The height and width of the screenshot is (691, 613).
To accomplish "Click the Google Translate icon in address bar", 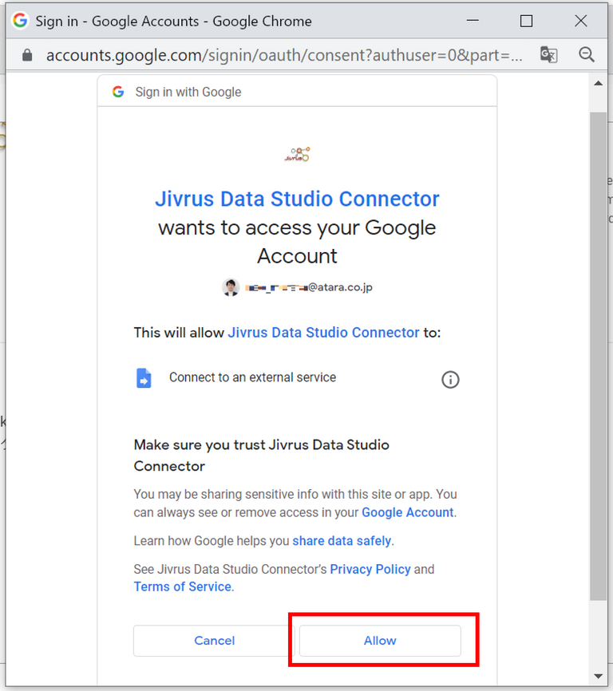I will tap(548, 54).
